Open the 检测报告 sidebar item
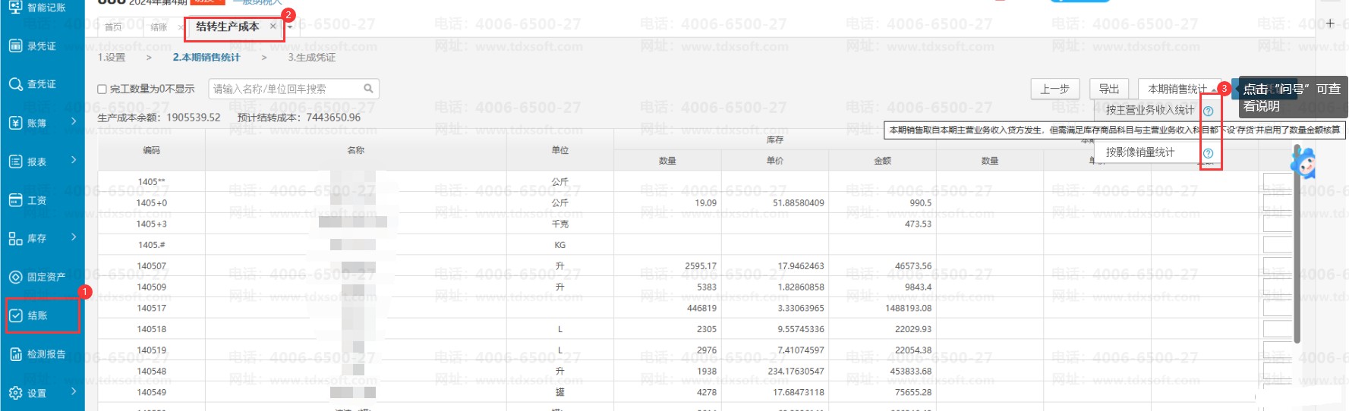The image size is (1349, 411). [36, 354]
